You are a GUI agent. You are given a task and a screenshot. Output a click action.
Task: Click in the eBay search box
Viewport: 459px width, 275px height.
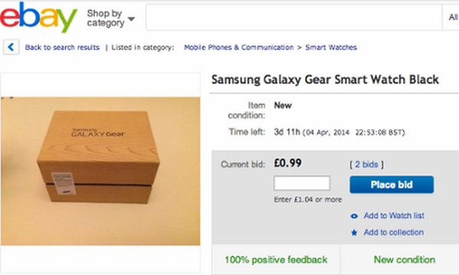coord(294,18)
